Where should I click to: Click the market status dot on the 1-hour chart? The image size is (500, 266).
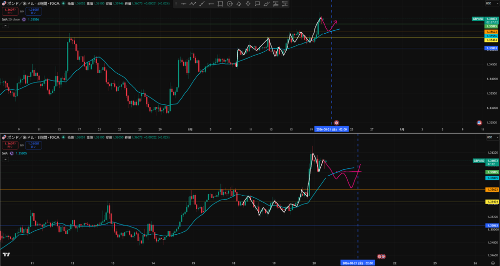[x=63, y=137]
